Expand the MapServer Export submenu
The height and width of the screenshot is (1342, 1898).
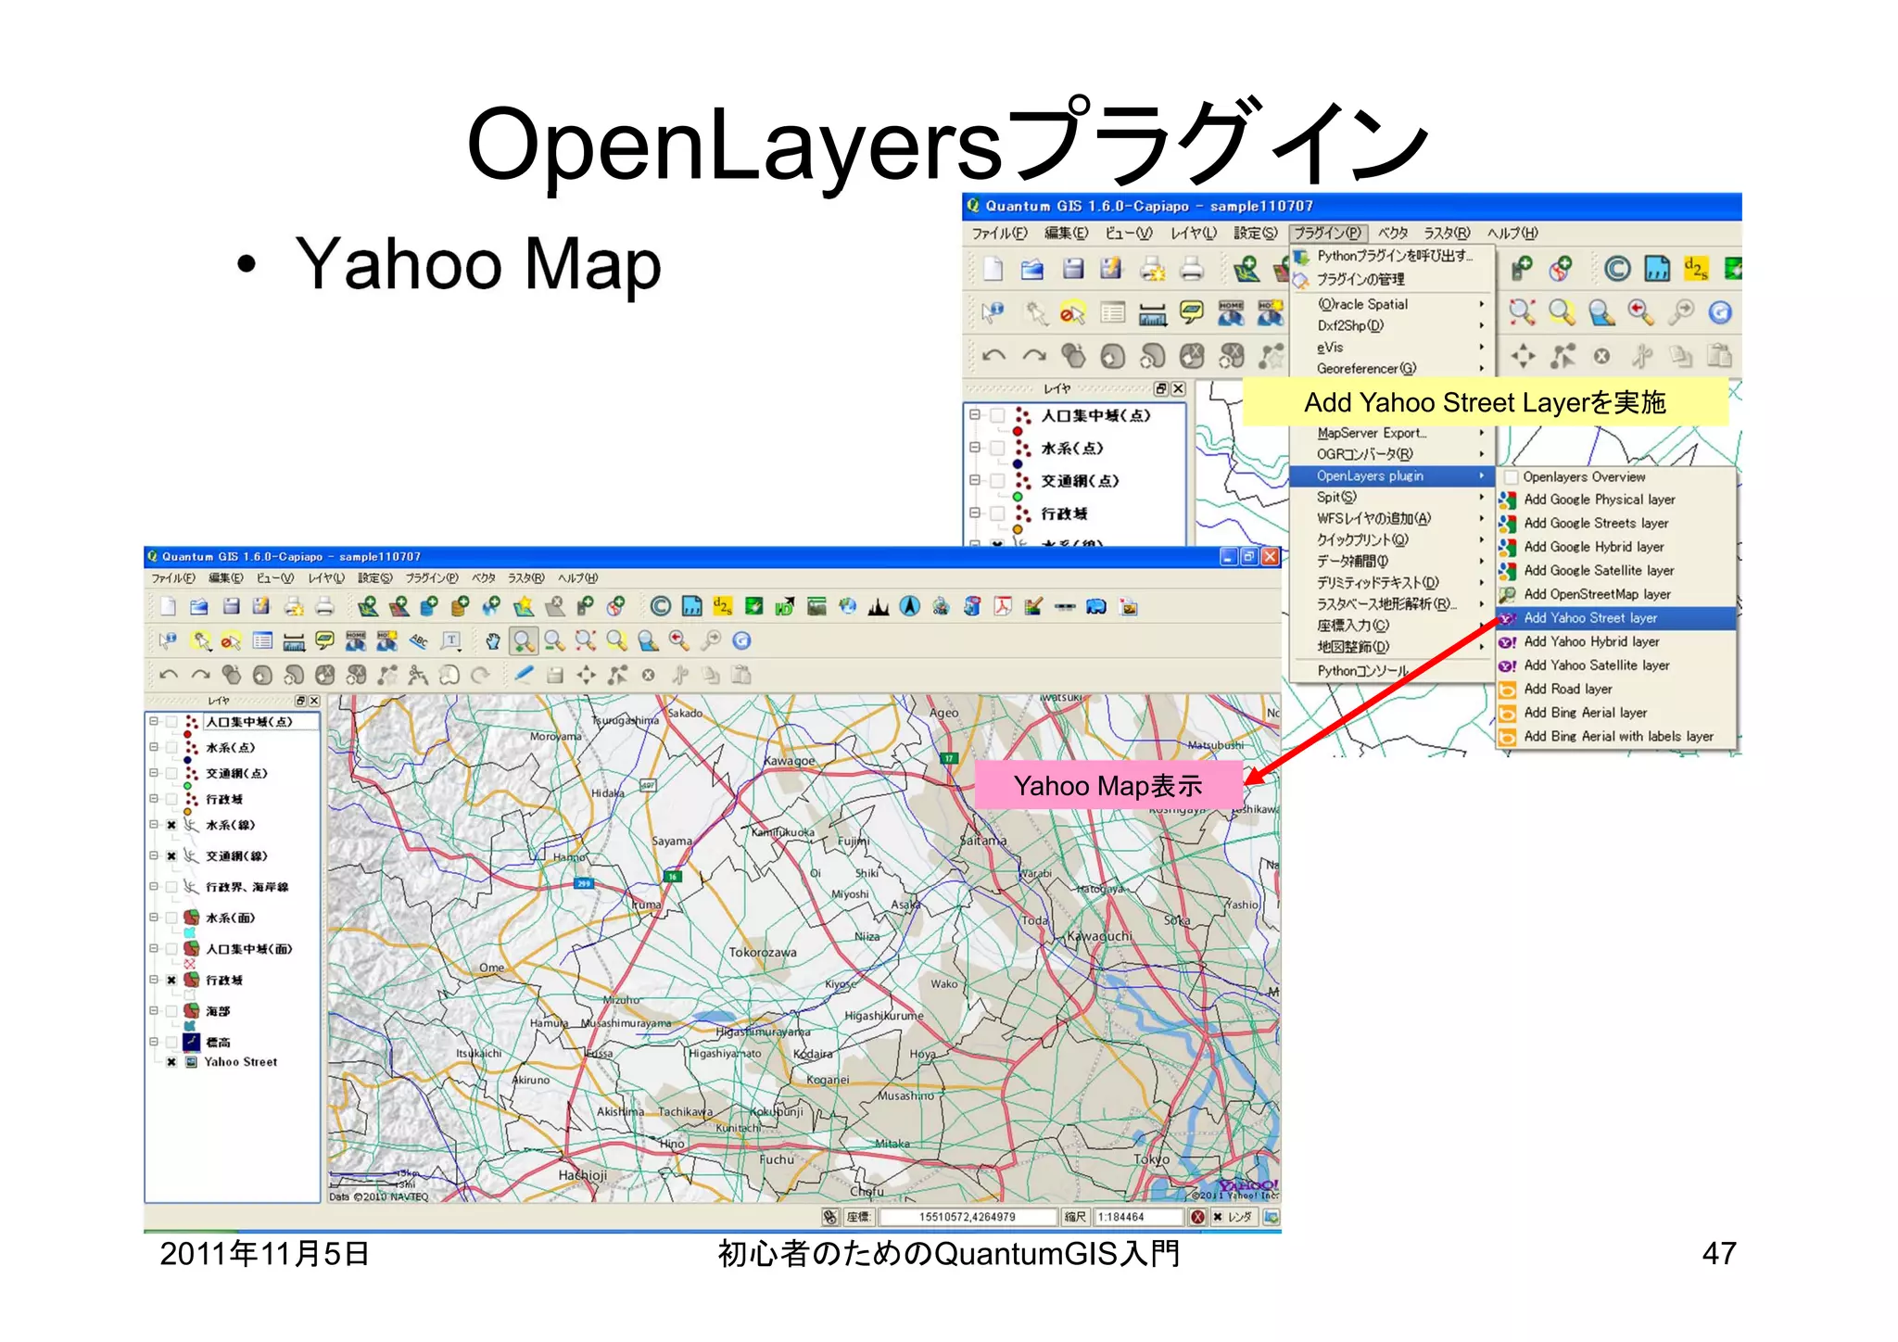(x=1392, y=433)
